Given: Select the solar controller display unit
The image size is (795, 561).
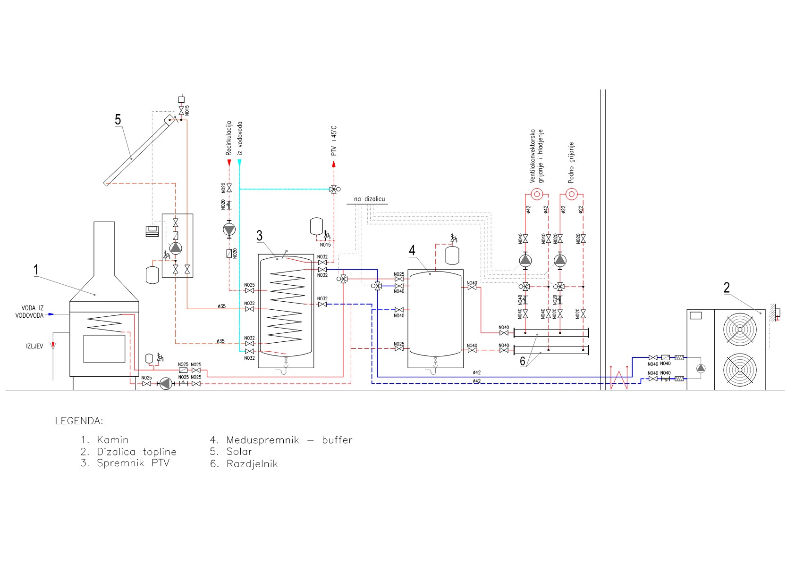Looking at the screenshot, I should pyautogui.click(x=152, y=231).
